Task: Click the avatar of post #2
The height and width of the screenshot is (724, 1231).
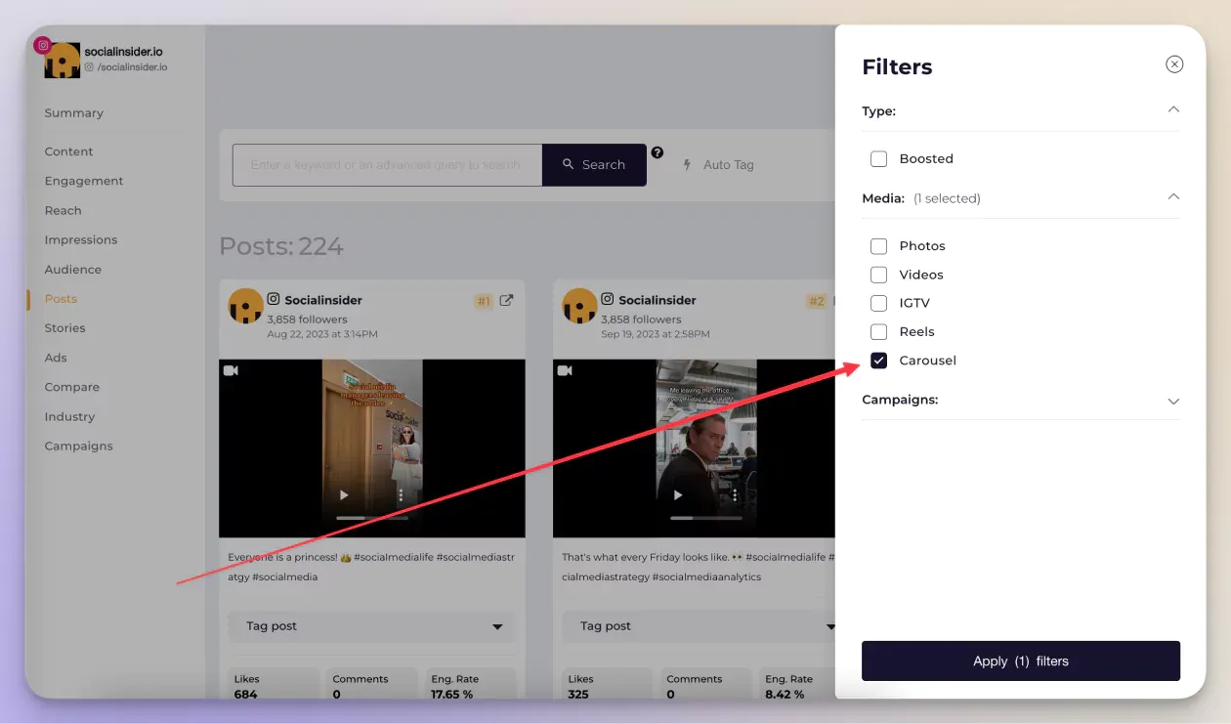Action: (579, 306)
